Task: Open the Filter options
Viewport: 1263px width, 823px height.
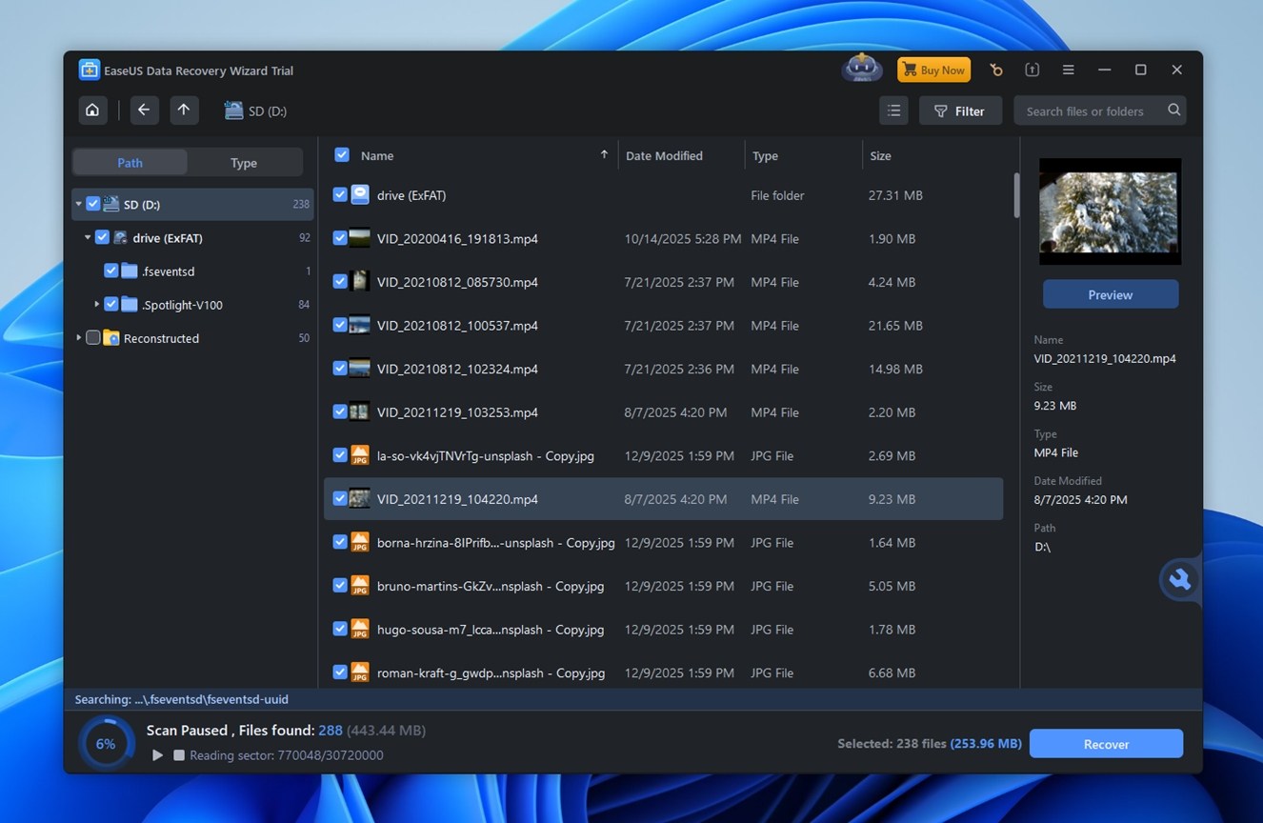Action: (x=960, y=110)
